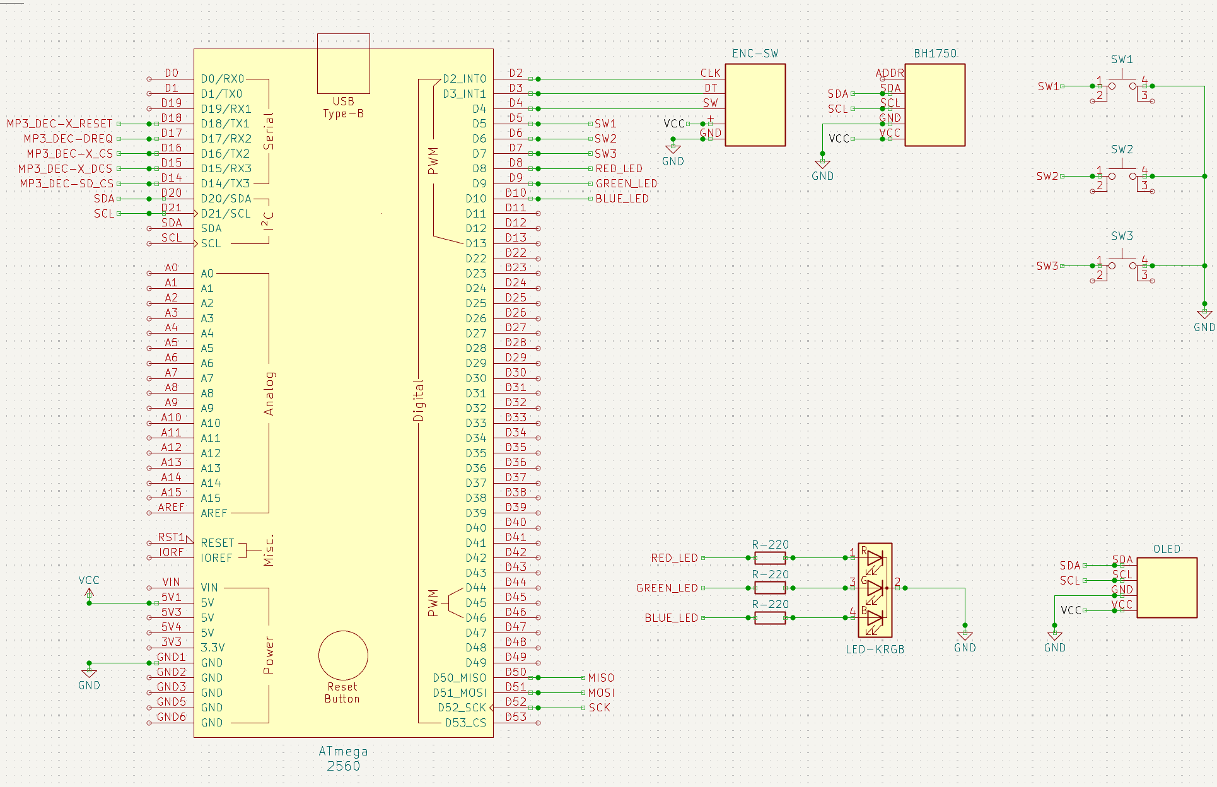The image size is (1217, 787).
Task: Select the SW2 label on pin D6
Action: point(605,139)
